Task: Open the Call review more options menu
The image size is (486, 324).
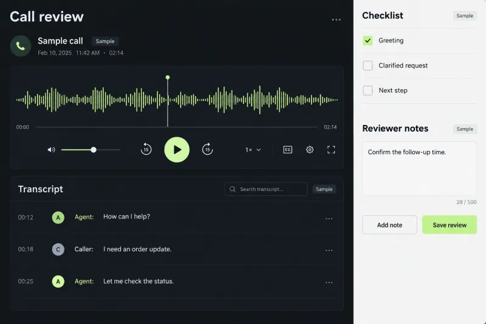Action: [336, 20]
